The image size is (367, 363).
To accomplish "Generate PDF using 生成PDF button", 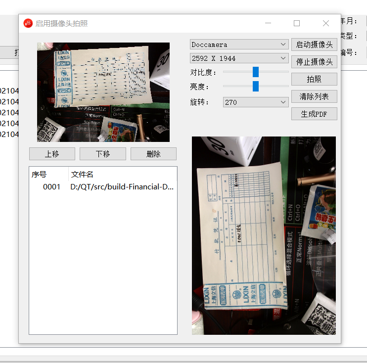I will (x=314, y=114).
